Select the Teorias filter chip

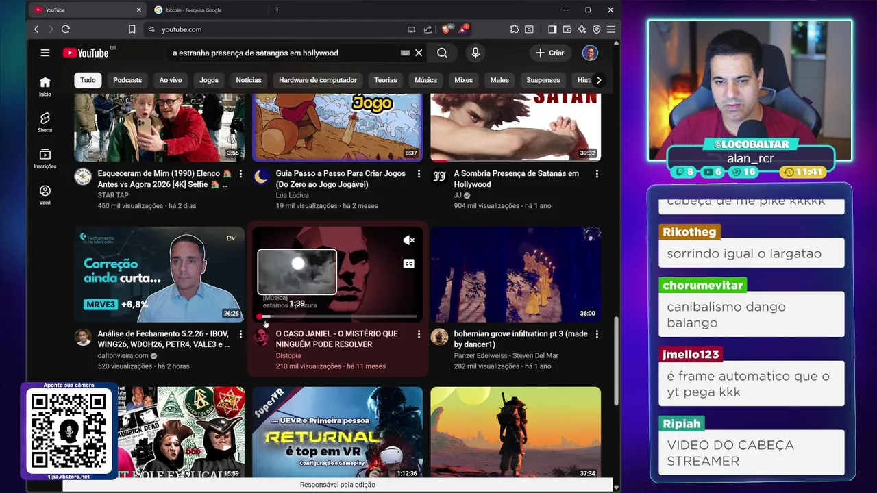386,80
